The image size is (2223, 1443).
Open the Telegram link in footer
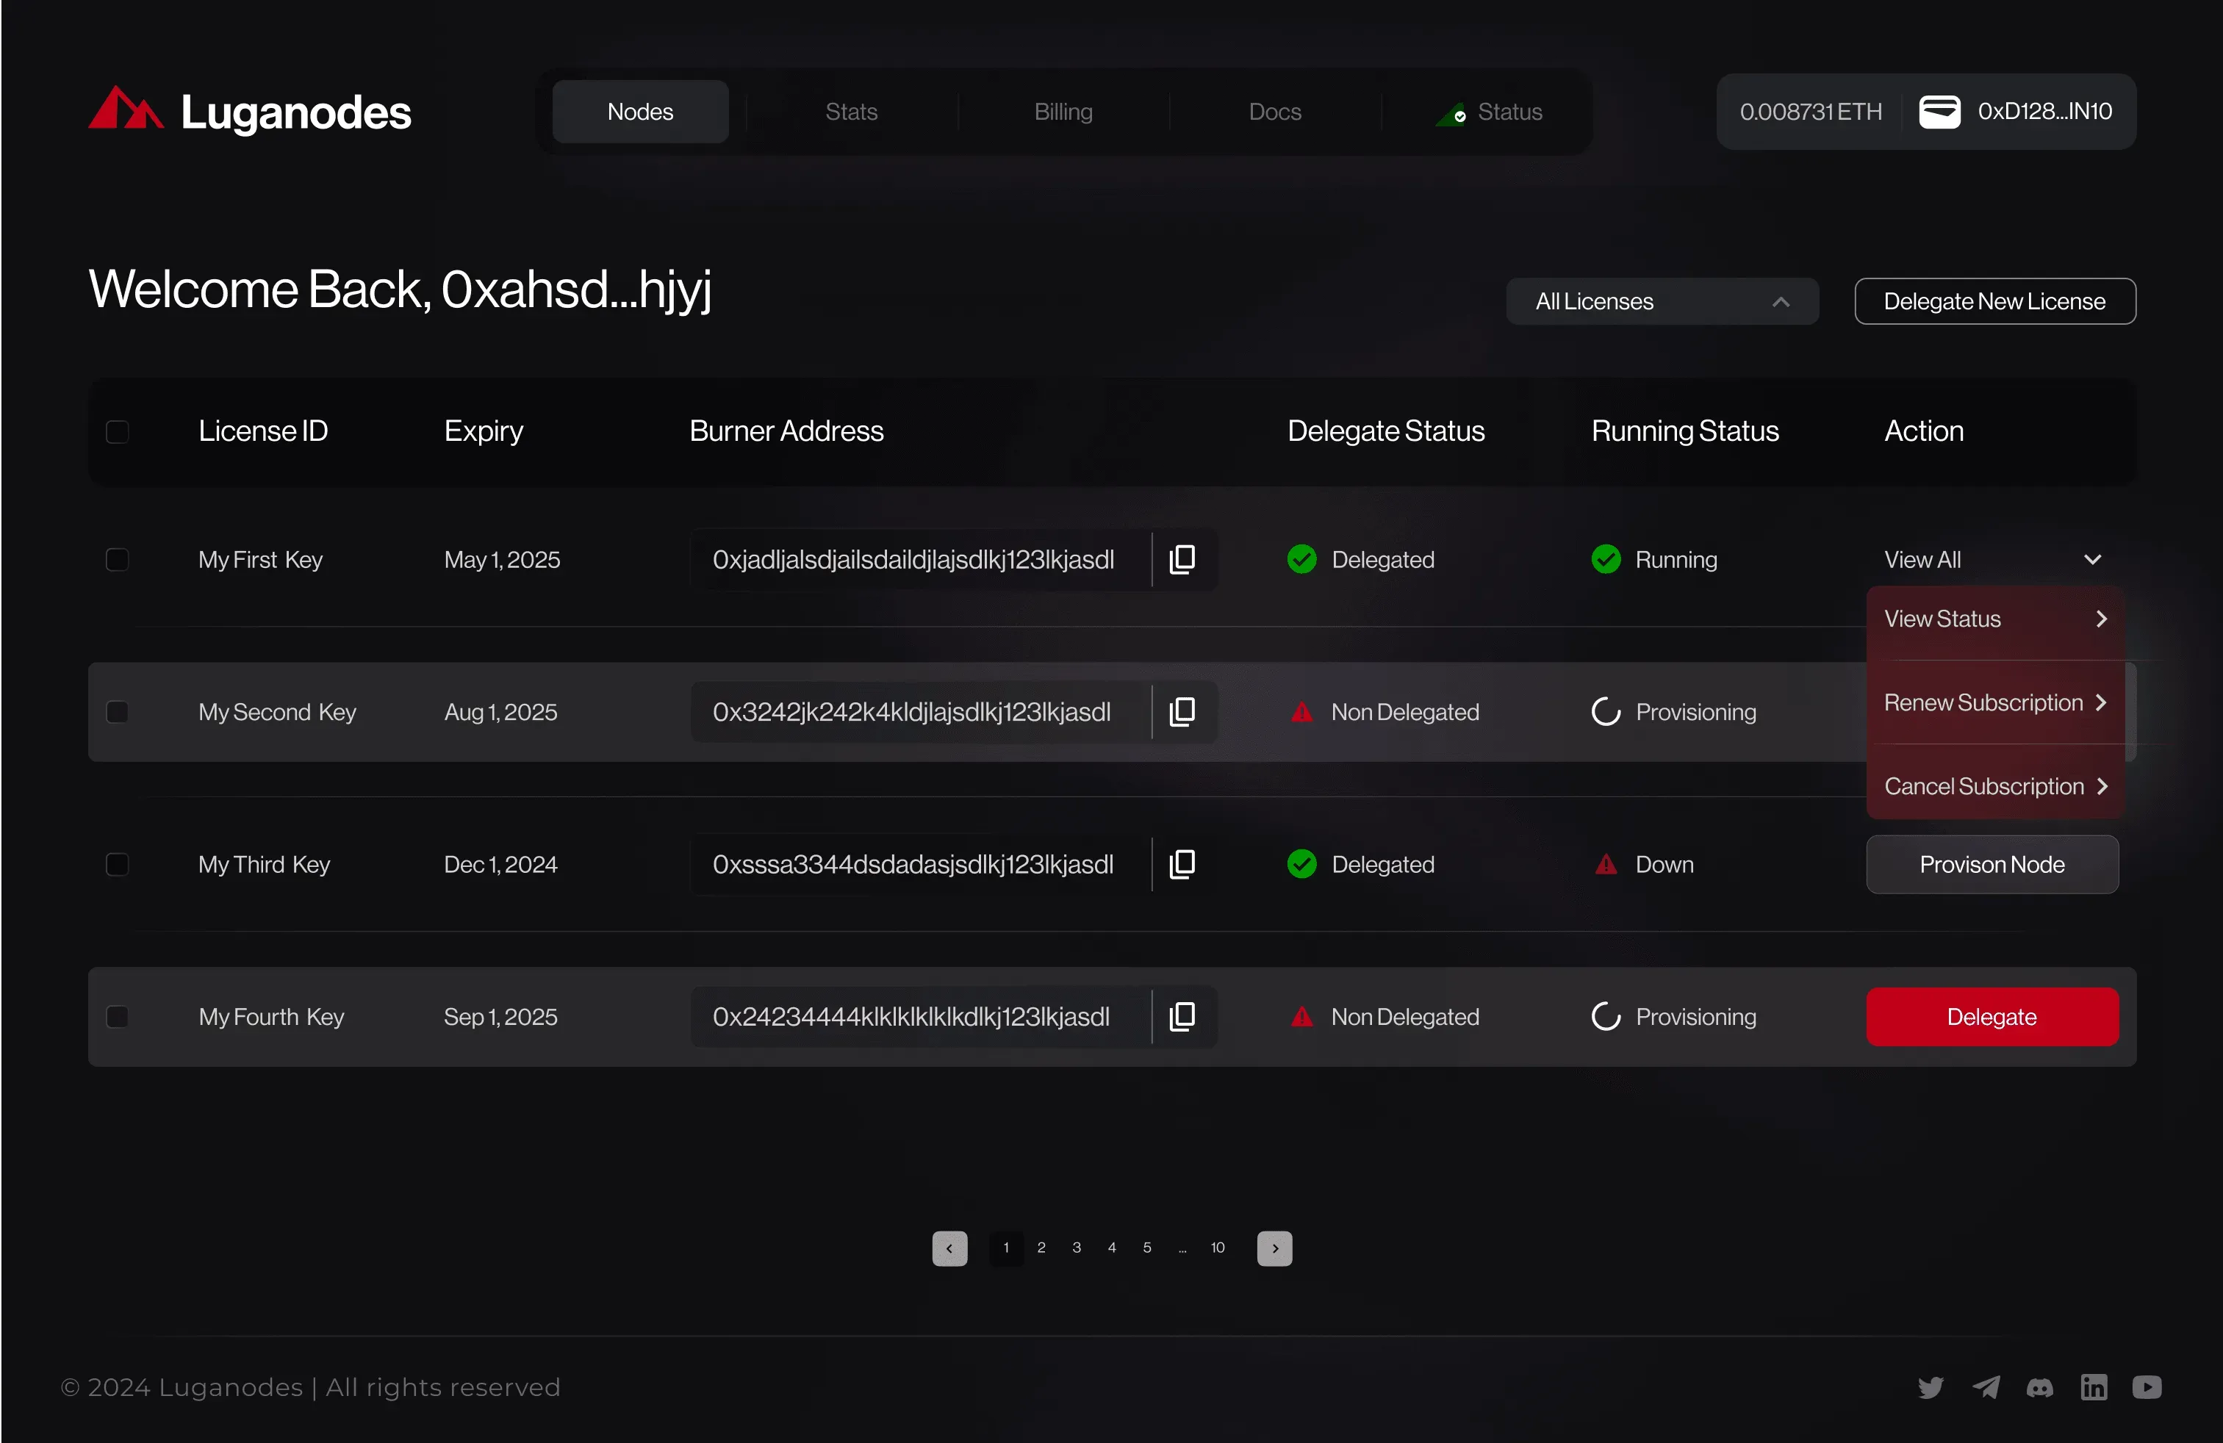tap(1986, 1387)
